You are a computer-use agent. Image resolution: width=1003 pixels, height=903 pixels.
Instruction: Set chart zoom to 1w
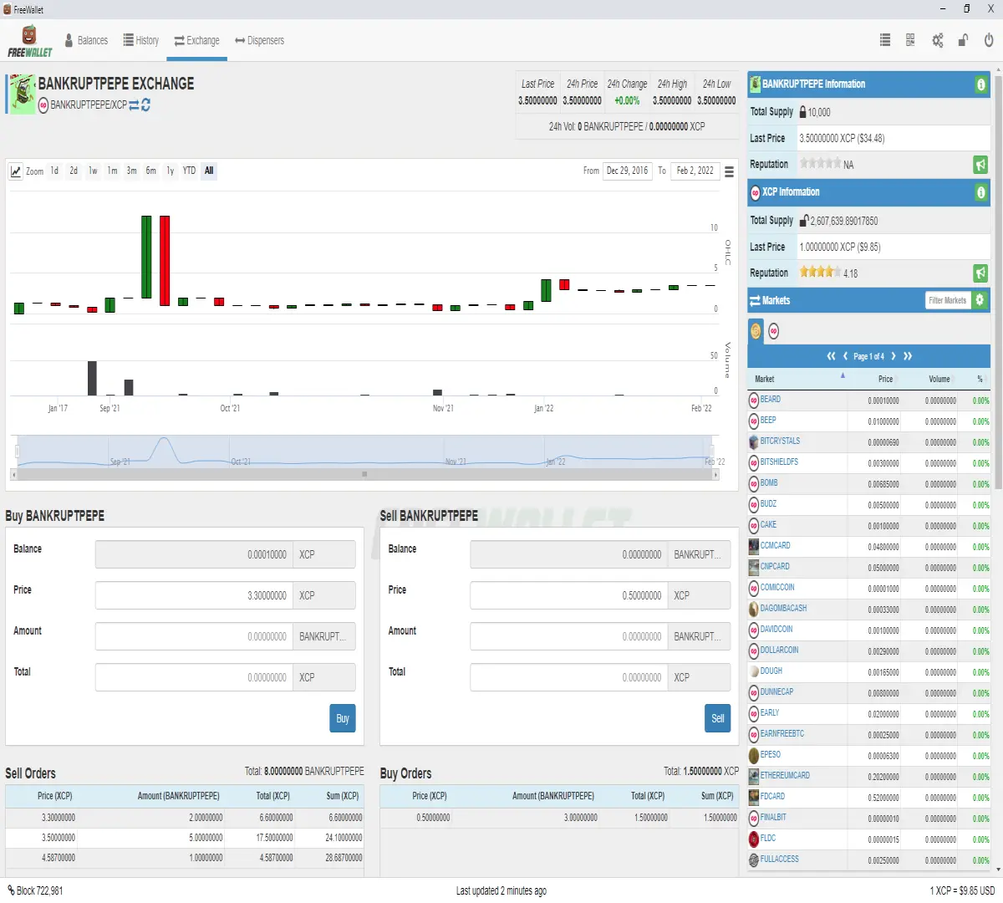tap(93, 171)
